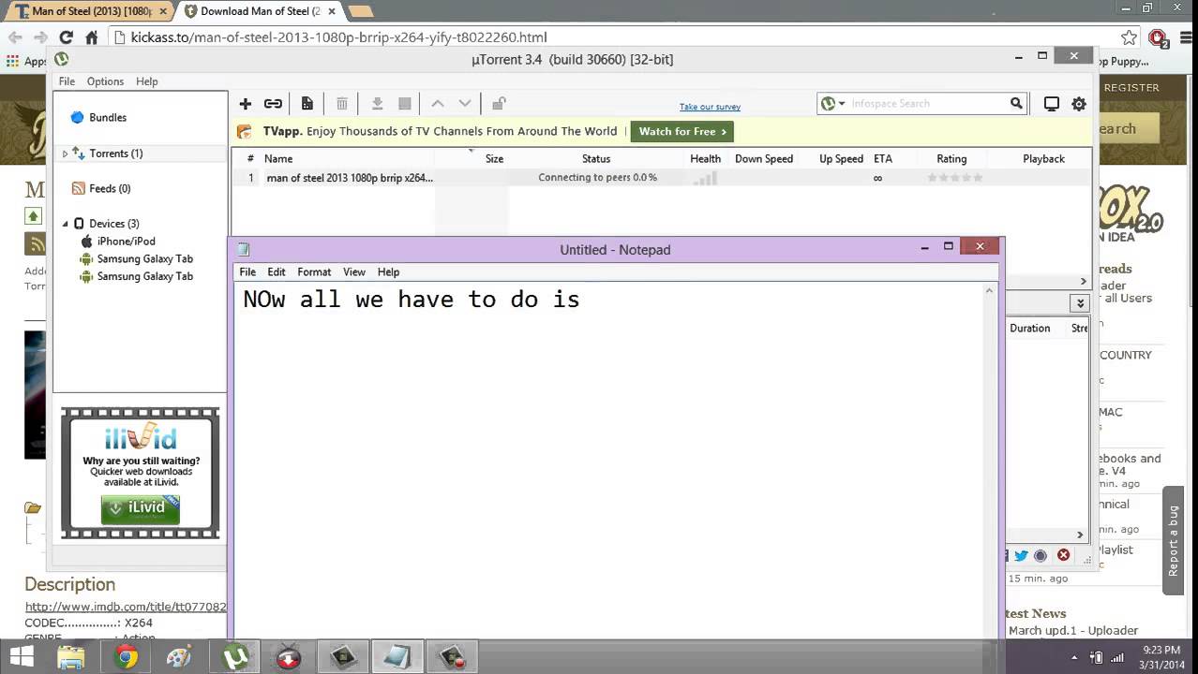Click the Feeds RSS icon

79,188
